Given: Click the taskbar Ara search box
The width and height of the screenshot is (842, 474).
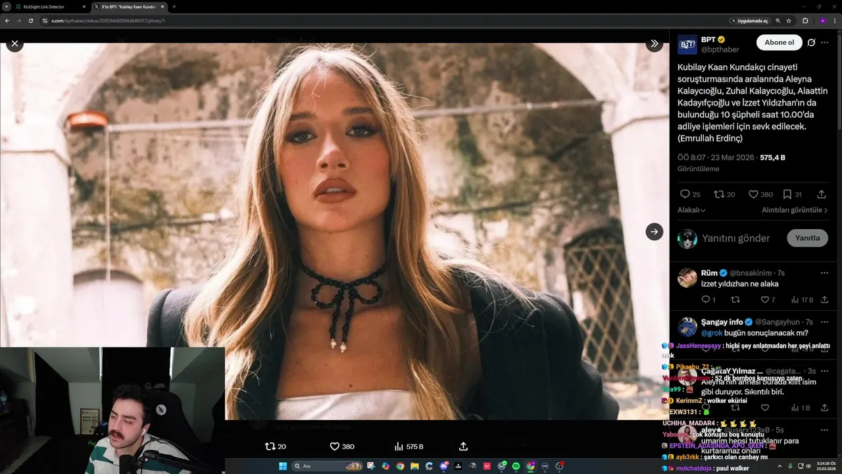Looking at the screenshot, I should click(328, 466).
